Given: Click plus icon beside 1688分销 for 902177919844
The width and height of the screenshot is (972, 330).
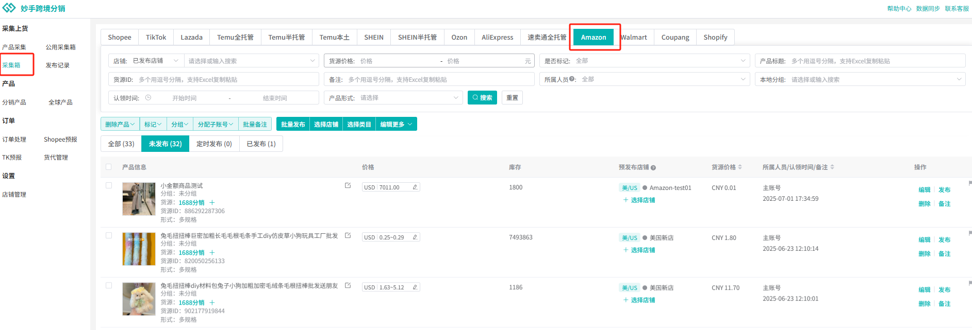Looking at the screenshot, I should [x=212, y=303].
